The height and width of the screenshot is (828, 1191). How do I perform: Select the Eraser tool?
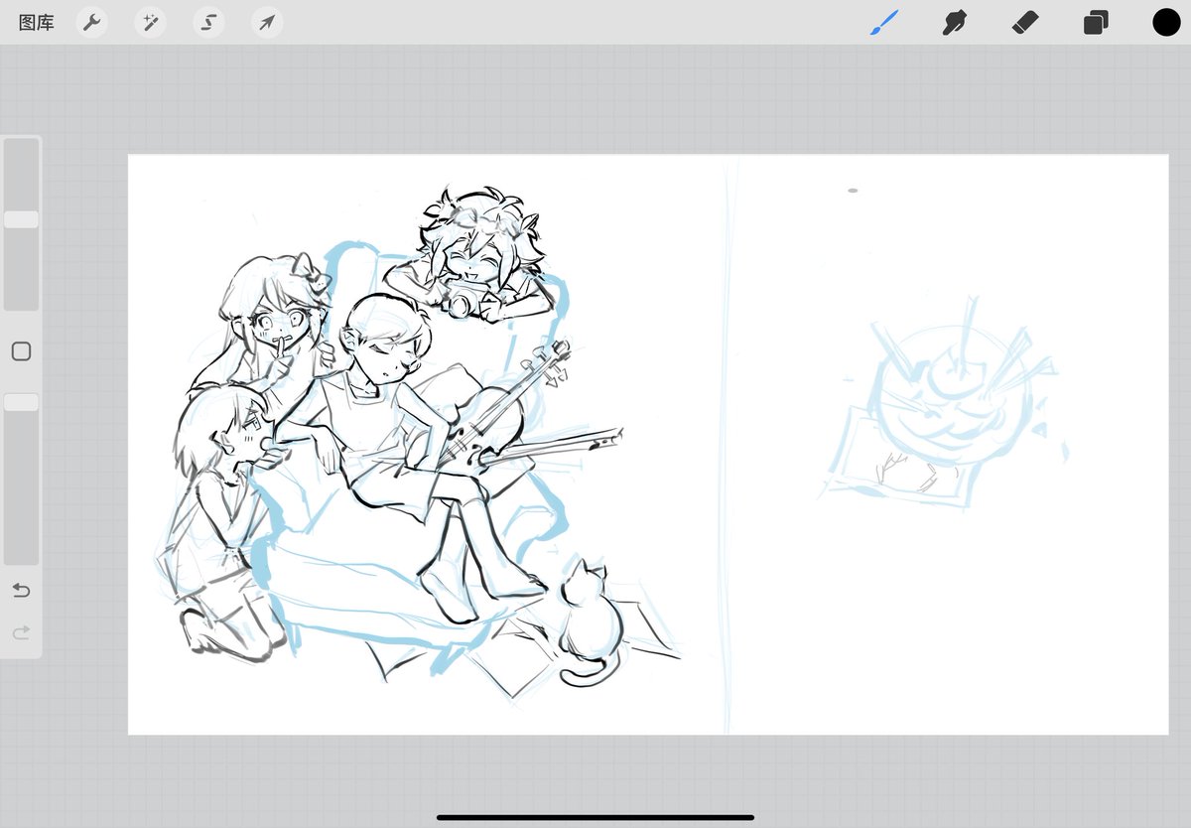point(1025,22)
